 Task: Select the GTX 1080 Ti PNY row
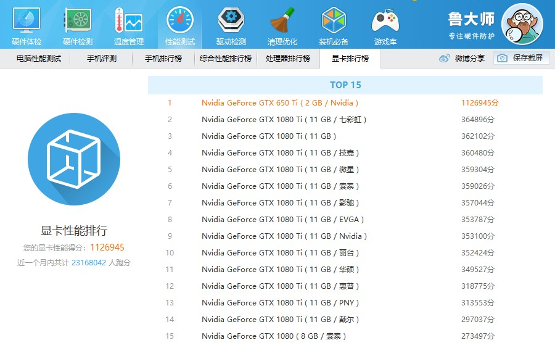pyautogui.click(x=345, y=302)
